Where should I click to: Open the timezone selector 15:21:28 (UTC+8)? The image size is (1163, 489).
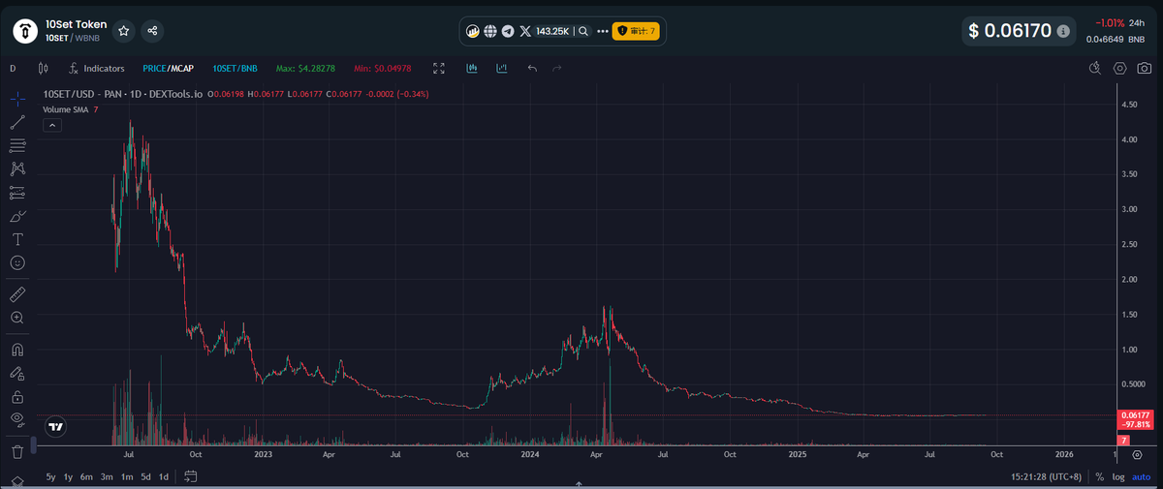[1048, 476]
